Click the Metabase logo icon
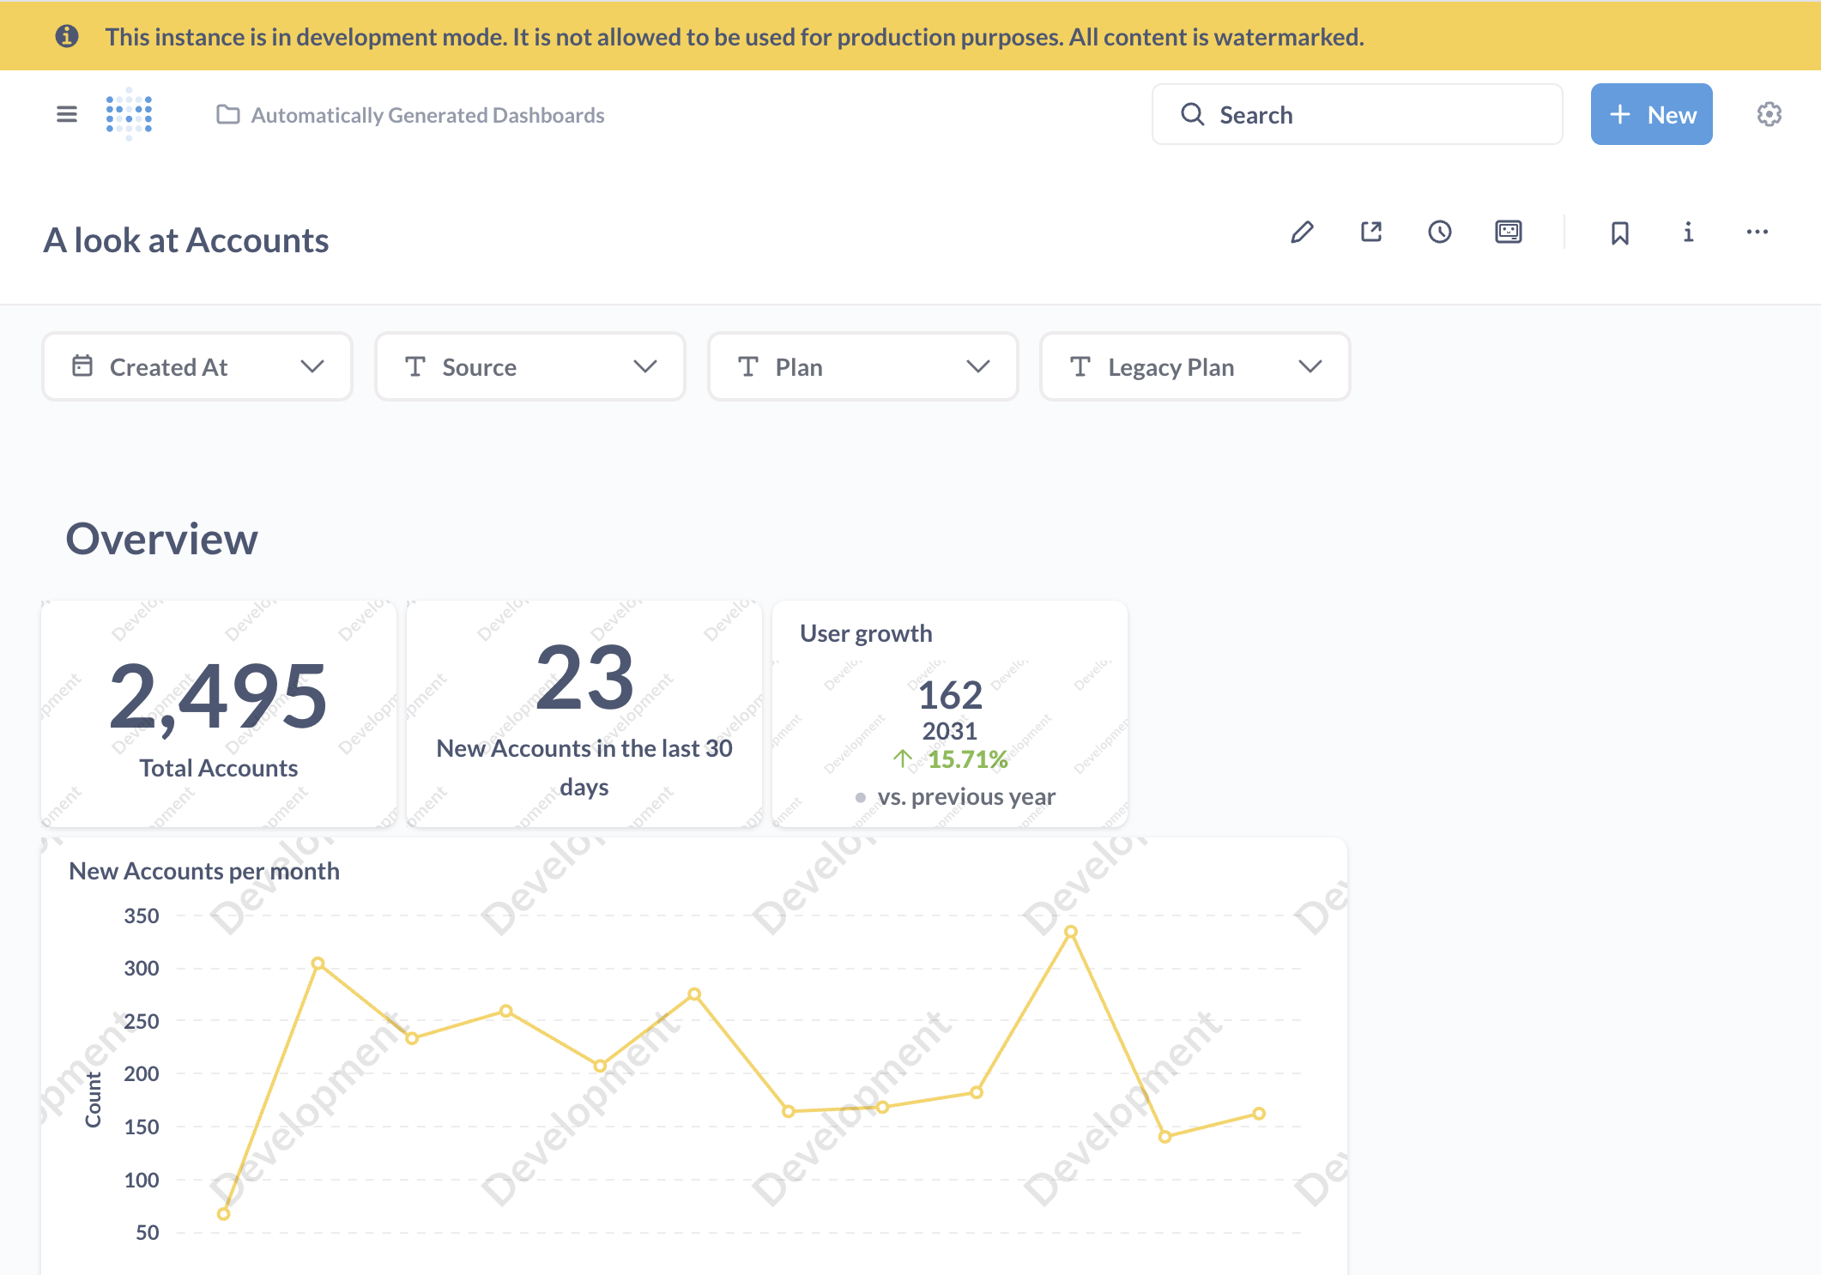The image size is (1821, 1275). click(129, 114)
